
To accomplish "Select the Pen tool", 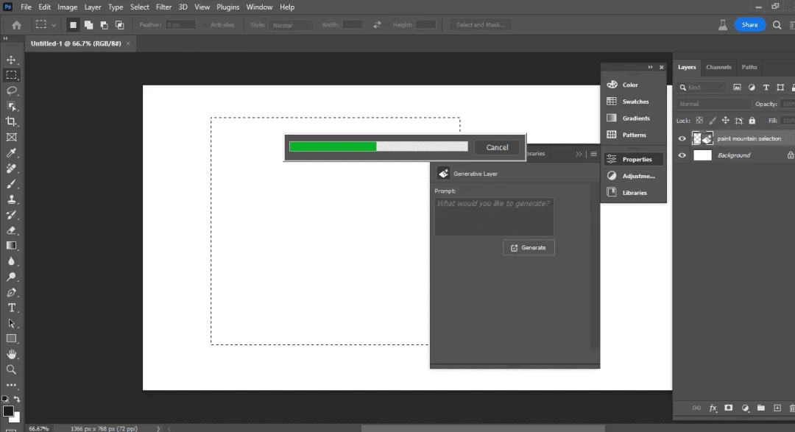I will pos(11,293).
